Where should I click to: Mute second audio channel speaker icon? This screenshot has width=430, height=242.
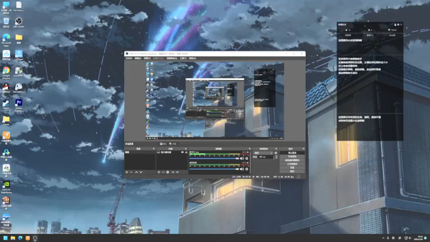[241, 169]
